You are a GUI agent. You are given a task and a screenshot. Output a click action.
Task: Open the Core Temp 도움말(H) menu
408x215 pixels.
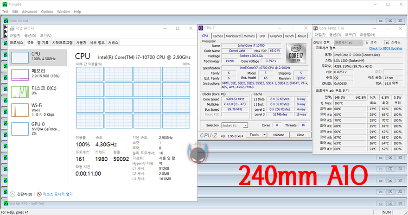[367, 35]
